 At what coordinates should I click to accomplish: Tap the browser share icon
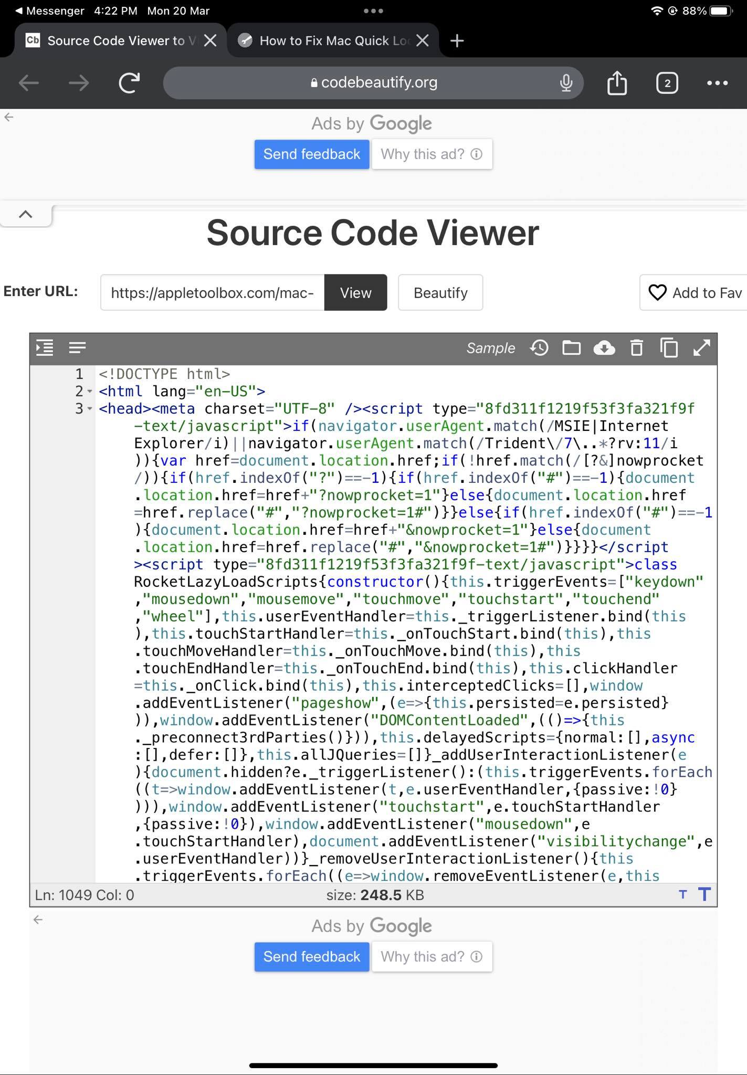tap(617, 83)
